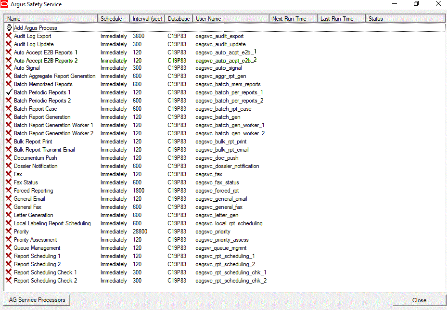Click the 3600 interval value
The width and height of the screenshot is (448, 310).
point(139,36)
